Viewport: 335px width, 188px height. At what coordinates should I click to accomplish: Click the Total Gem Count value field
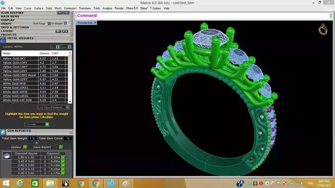point(68,139)
